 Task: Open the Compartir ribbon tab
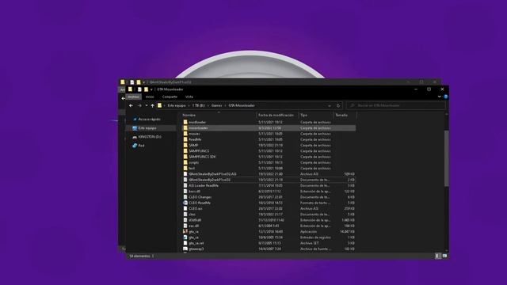(x=170, y=97)
